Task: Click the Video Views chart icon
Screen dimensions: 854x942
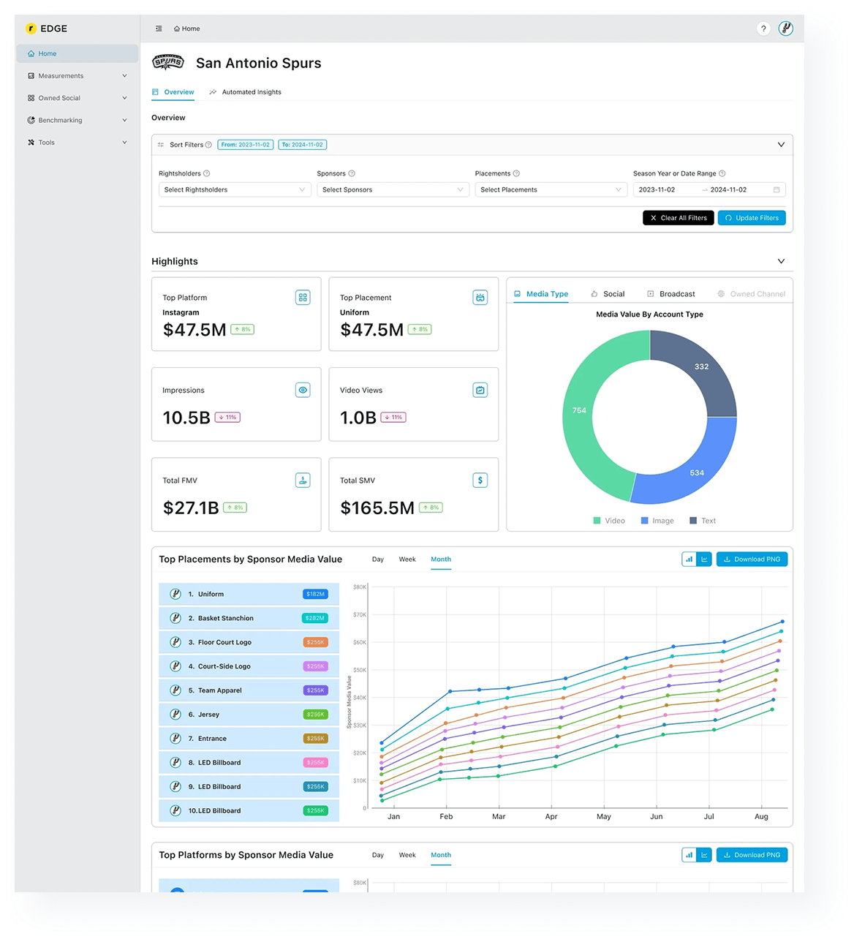Action: pos(480,391)
